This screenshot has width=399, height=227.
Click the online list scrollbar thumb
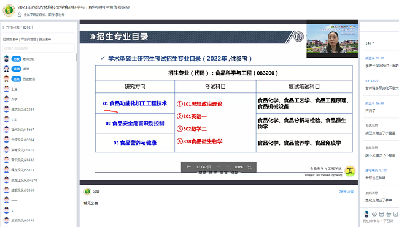76,57
